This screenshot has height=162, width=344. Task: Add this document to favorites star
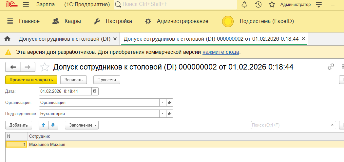[x=45, y=67]
